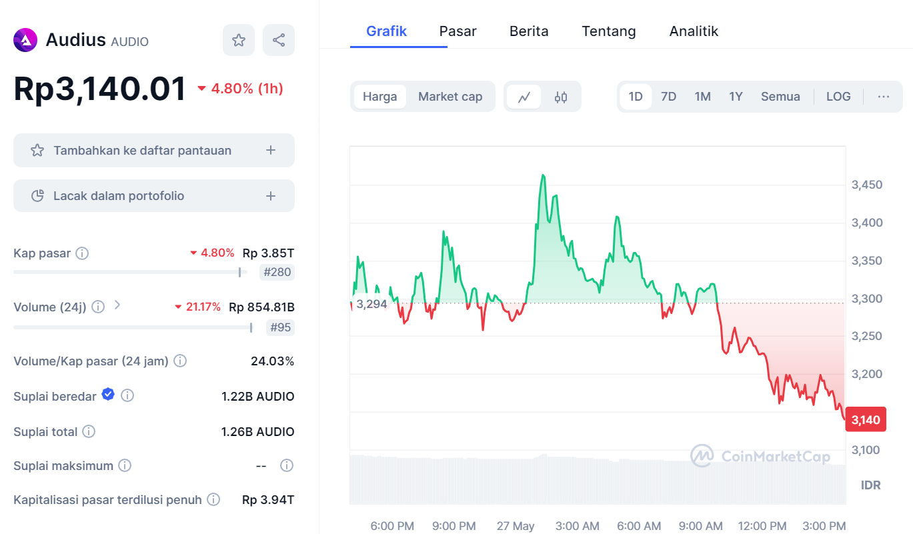
Task: Click the Rp 854.81B volume value
Action: pyautogui.click(x=261, y=307)
